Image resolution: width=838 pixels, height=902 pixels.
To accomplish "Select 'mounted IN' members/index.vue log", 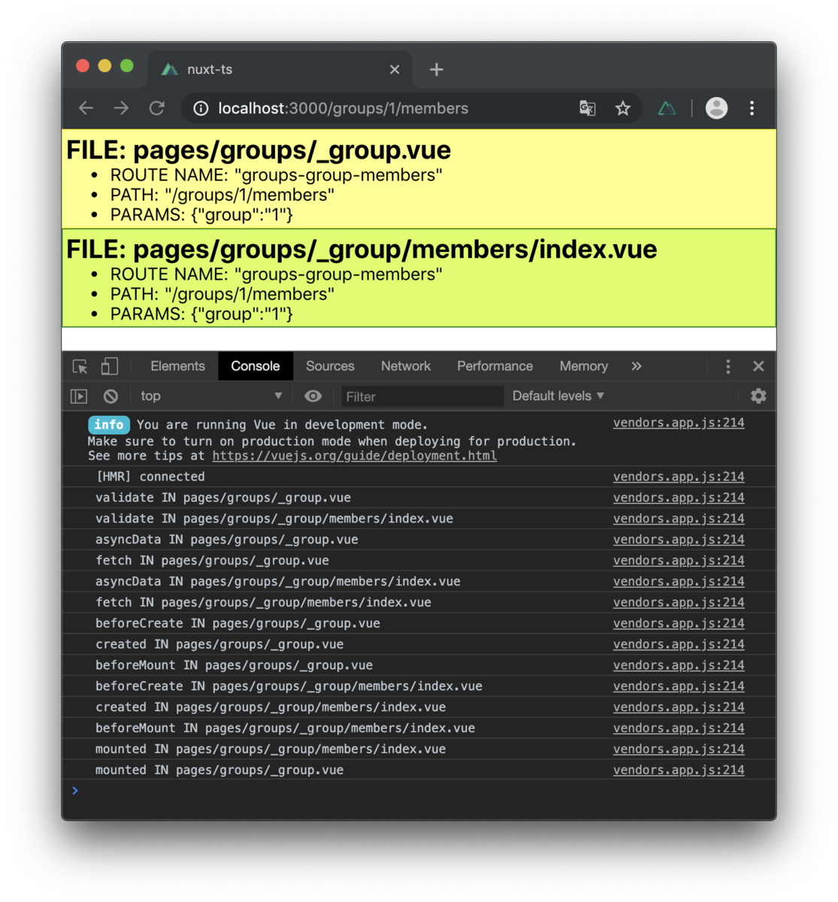I will coord(419,749).
